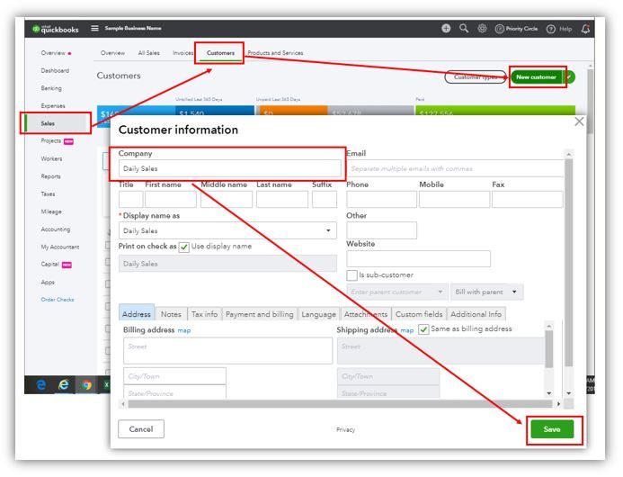The width and height of the screenshot is (623, 477).
Task: Open Excel from the taskbar
Action: [106, 384]
